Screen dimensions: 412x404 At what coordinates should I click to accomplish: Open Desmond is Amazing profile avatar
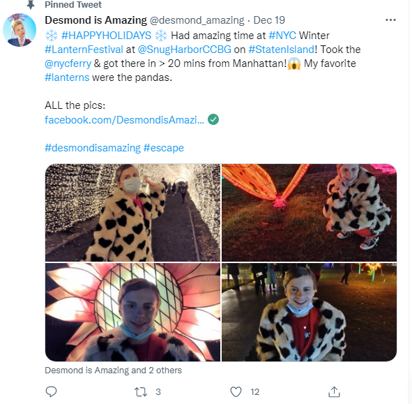(x=20, y=30)
